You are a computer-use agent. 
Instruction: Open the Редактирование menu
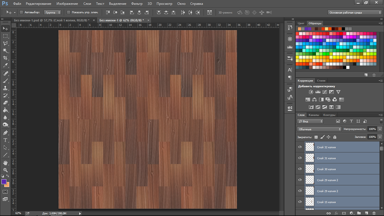pyautogui.click(x=39, y=4)
